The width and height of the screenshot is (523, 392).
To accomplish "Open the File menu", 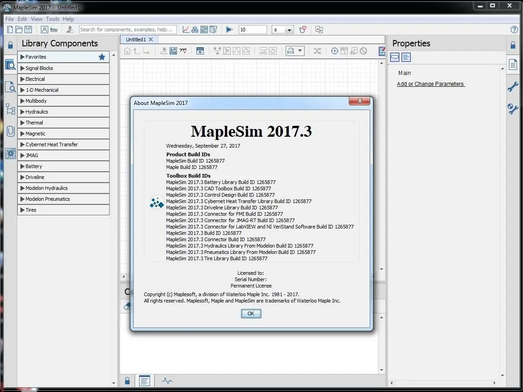I will pyautogui.click(x=10, y=19).
